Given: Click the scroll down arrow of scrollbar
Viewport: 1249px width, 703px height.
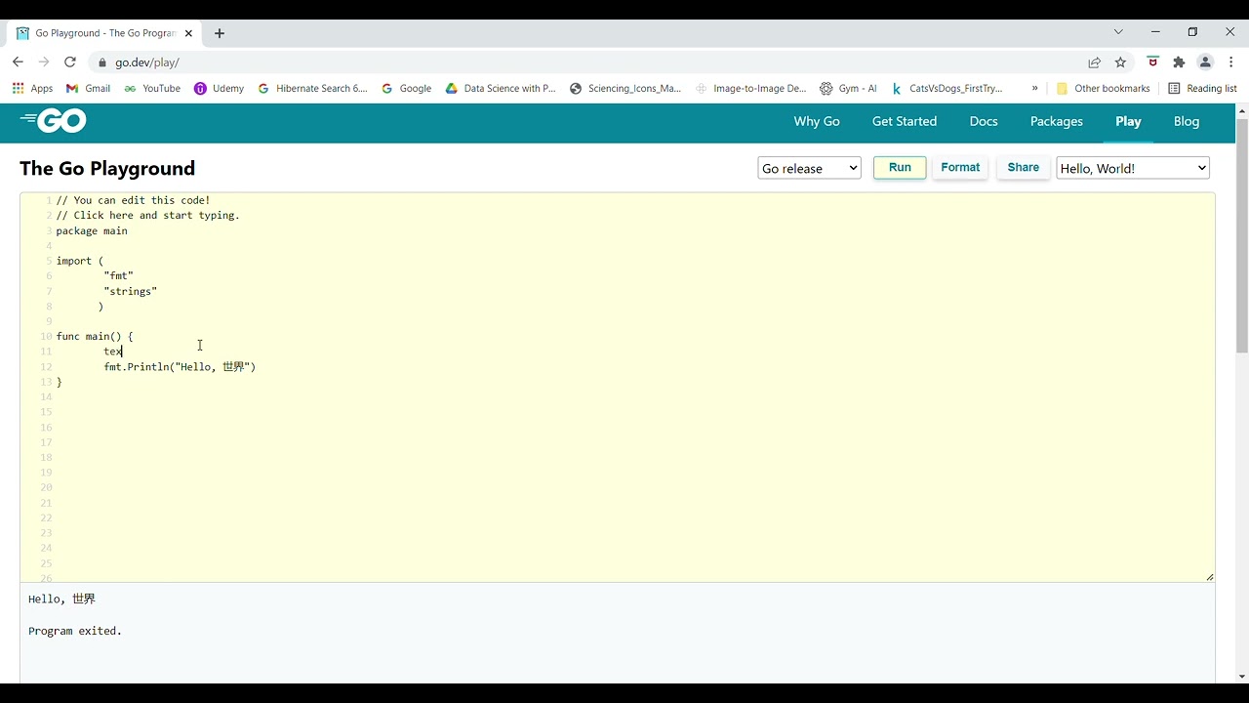Looking at the screenshot, I should [1242, 676].
